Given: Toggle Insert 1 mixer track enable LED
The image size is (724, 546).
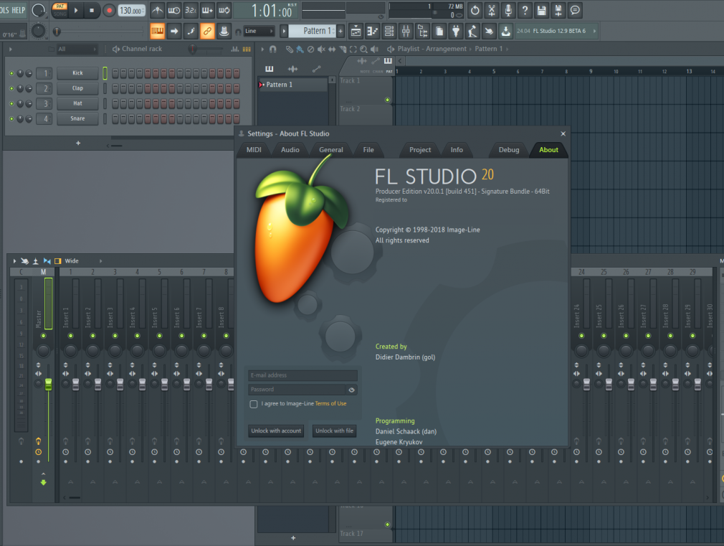Looking at the screenshot, I should 71,336.
